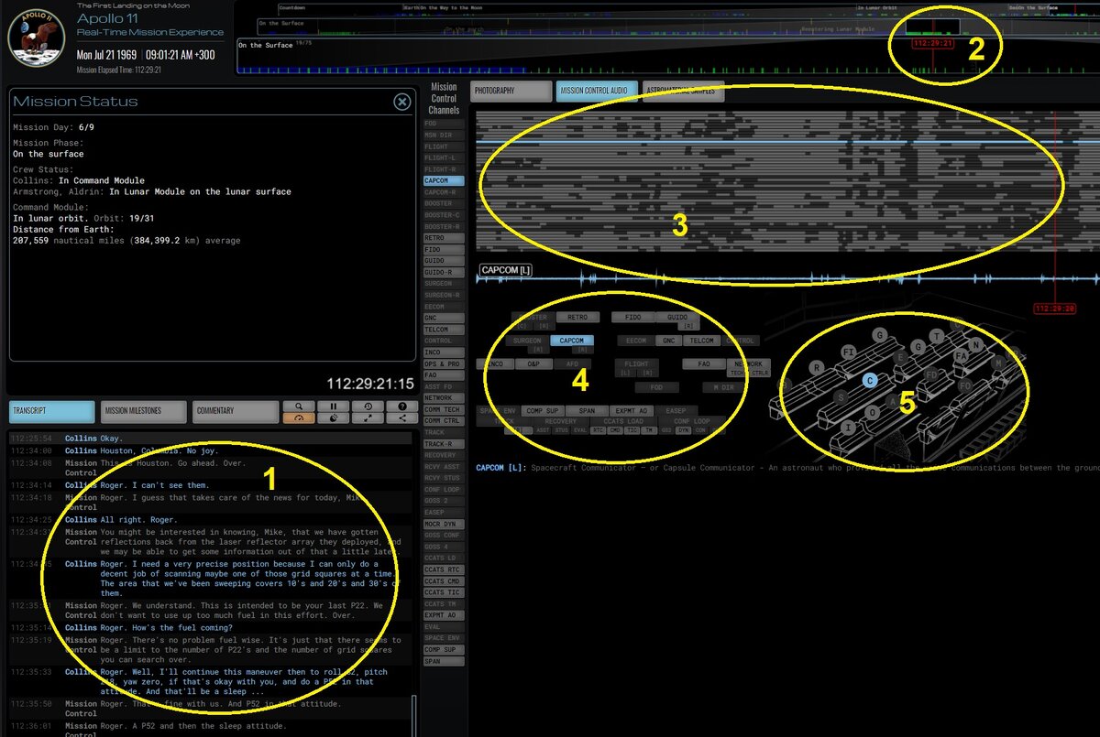Open the Mission Milestones tab

[142, 411]
